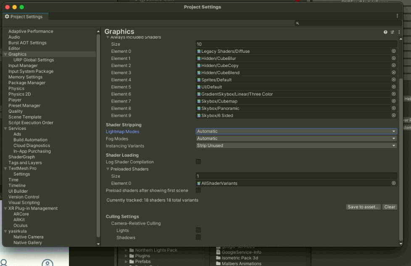Image resolution: width=411 pixels, height=266 pixels.
Task: Click the magnifier icon in the search bar
Action: point(297,23)
